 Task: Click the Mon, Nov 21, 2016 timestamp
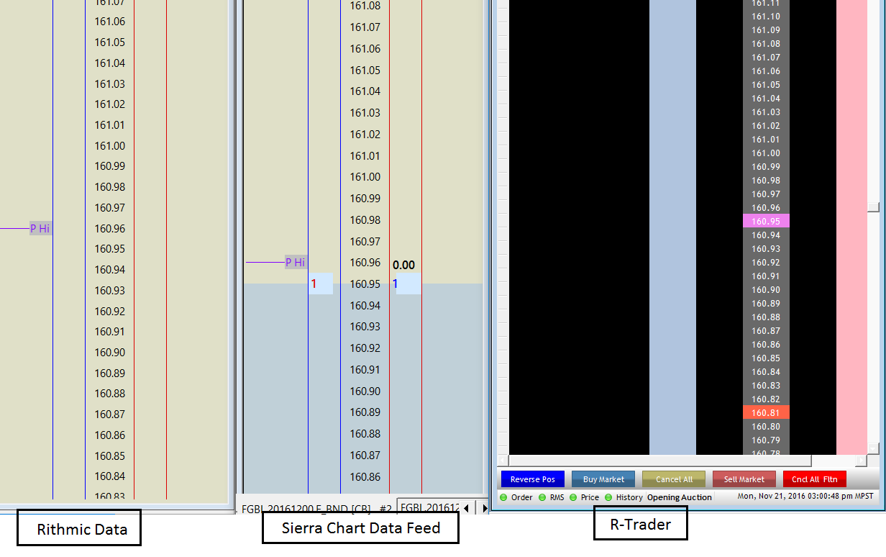click(805, 496)
